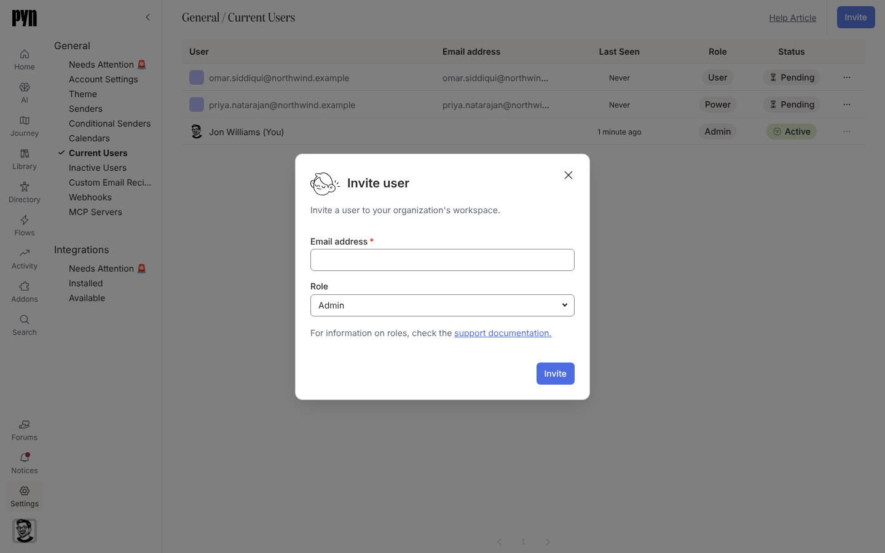Image resolution: width=885 pixels, height=553 pixels.
Task: Open Conditional Senders settings
Action: 109,124
